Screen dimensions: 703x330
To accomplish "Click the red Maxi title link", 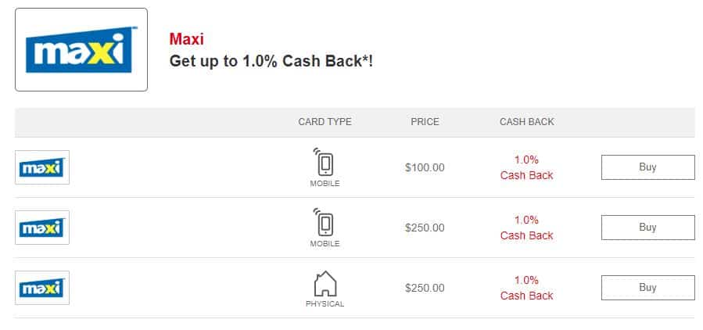I will [x=186, y=39].
